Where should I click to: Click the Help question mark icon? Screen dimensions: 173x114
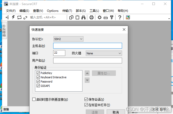tap(120, 17)
